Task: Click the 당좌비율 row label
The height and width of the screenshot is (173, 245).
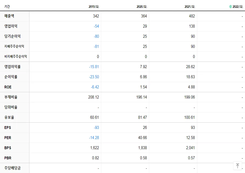Action: click(x=11, y=107)
